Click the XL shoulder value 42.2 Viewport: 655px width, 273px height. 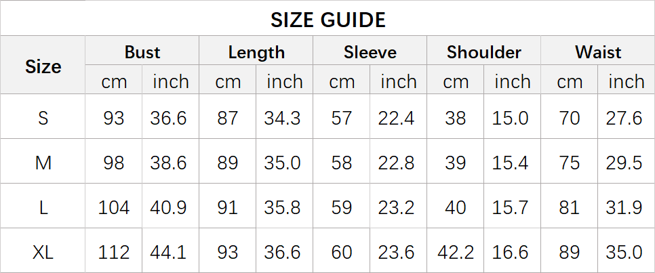(456, 253)
